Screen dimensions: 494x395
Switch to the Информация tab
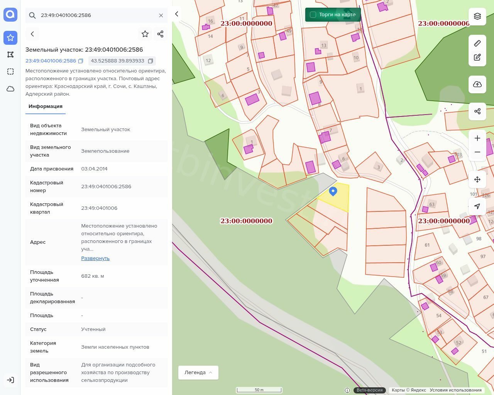click(46, 106)
